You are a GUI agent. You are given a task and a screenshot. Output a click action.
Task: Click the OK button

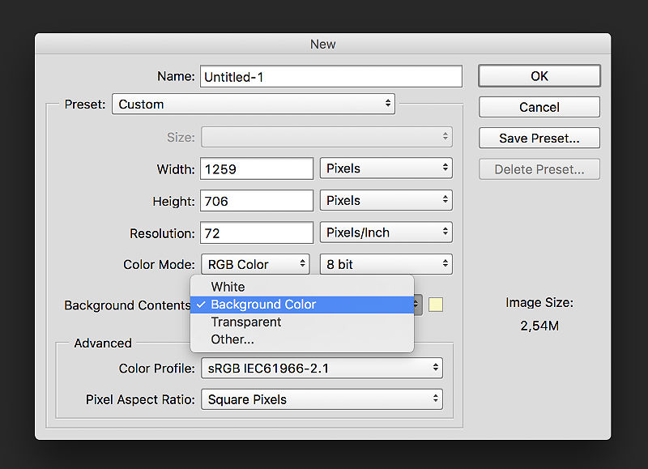539,76
